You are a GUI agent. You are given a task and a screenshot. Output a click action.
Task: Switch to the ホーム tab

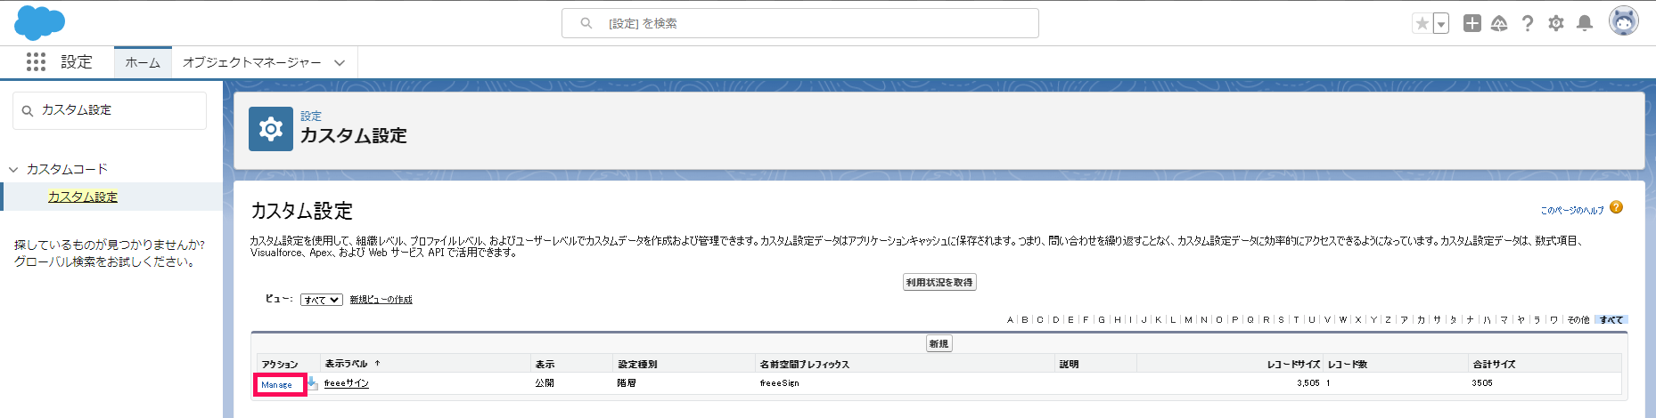143,63
